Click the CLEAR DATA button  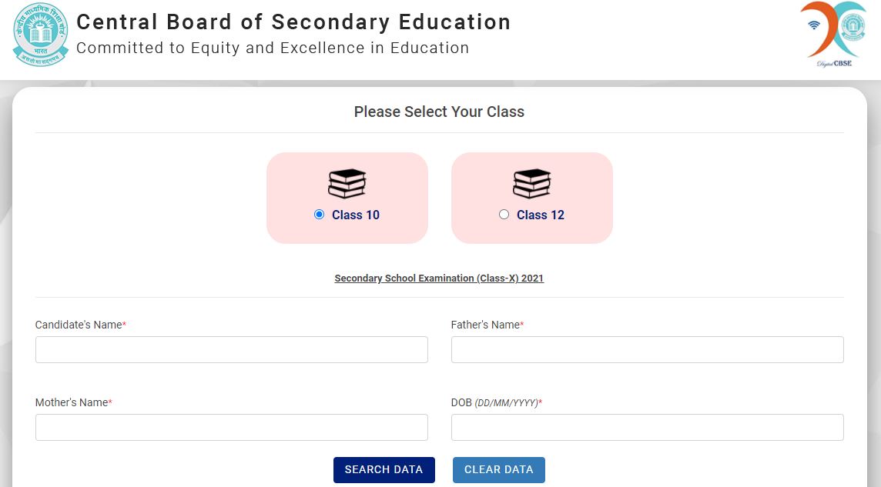(x=499, y=469)
